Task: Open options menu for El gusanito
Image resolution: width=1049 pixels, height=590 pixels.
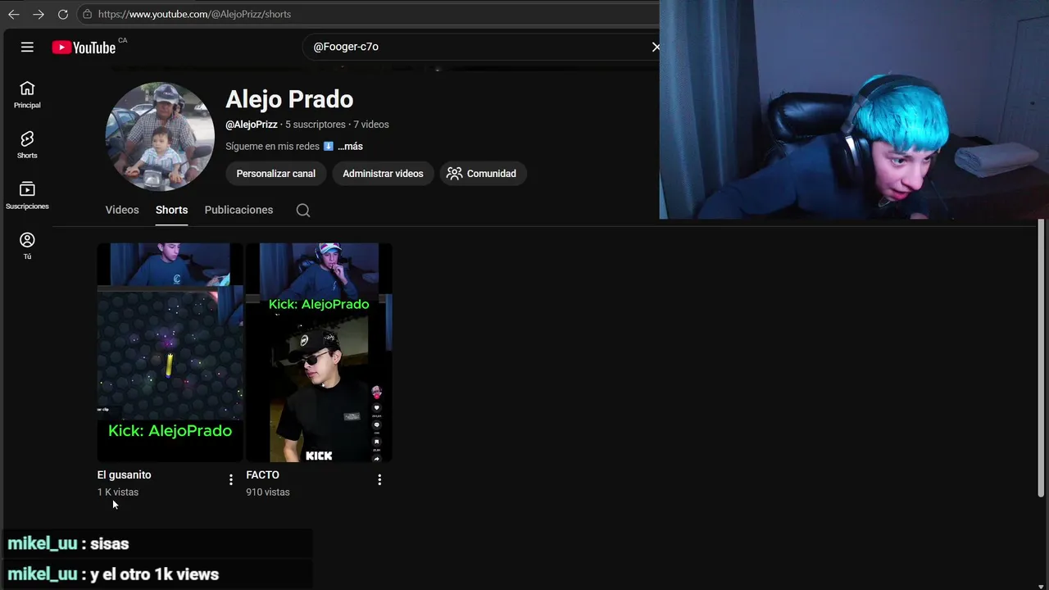Action: pyautogui.click(x=230, y=479)
